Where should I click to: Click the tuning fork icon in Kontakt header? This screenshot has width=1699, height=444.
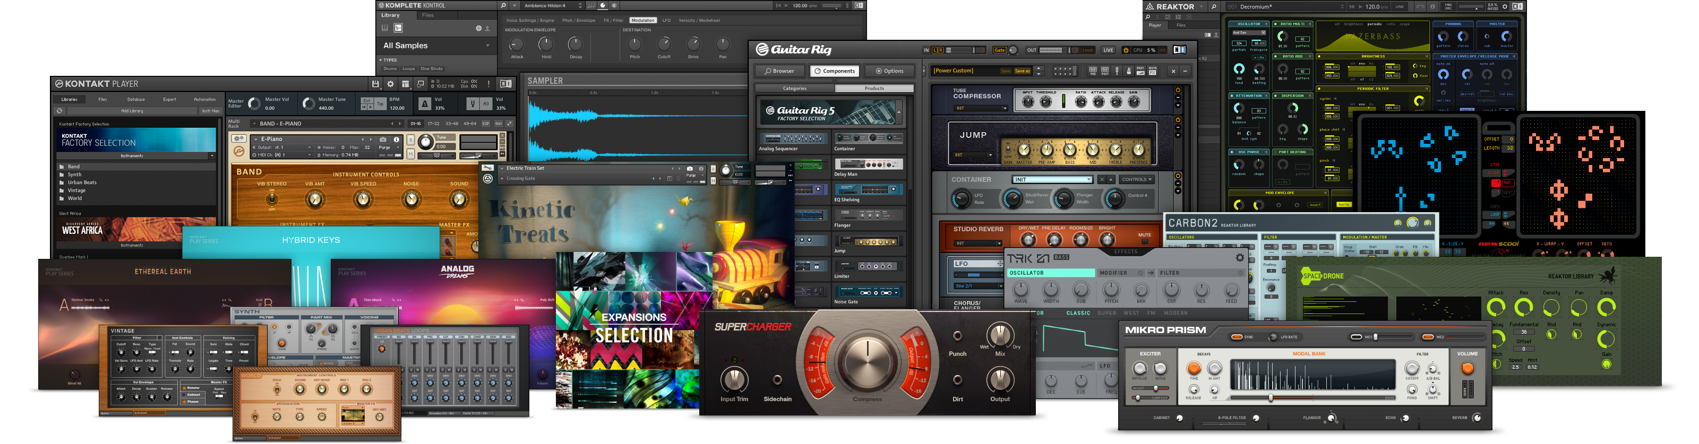click(472, 103)
